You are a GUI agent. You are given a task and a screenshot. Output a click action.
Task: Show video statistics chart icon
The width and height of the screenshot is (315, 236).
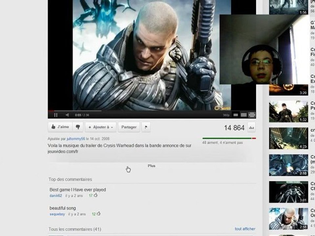(252, 128)
